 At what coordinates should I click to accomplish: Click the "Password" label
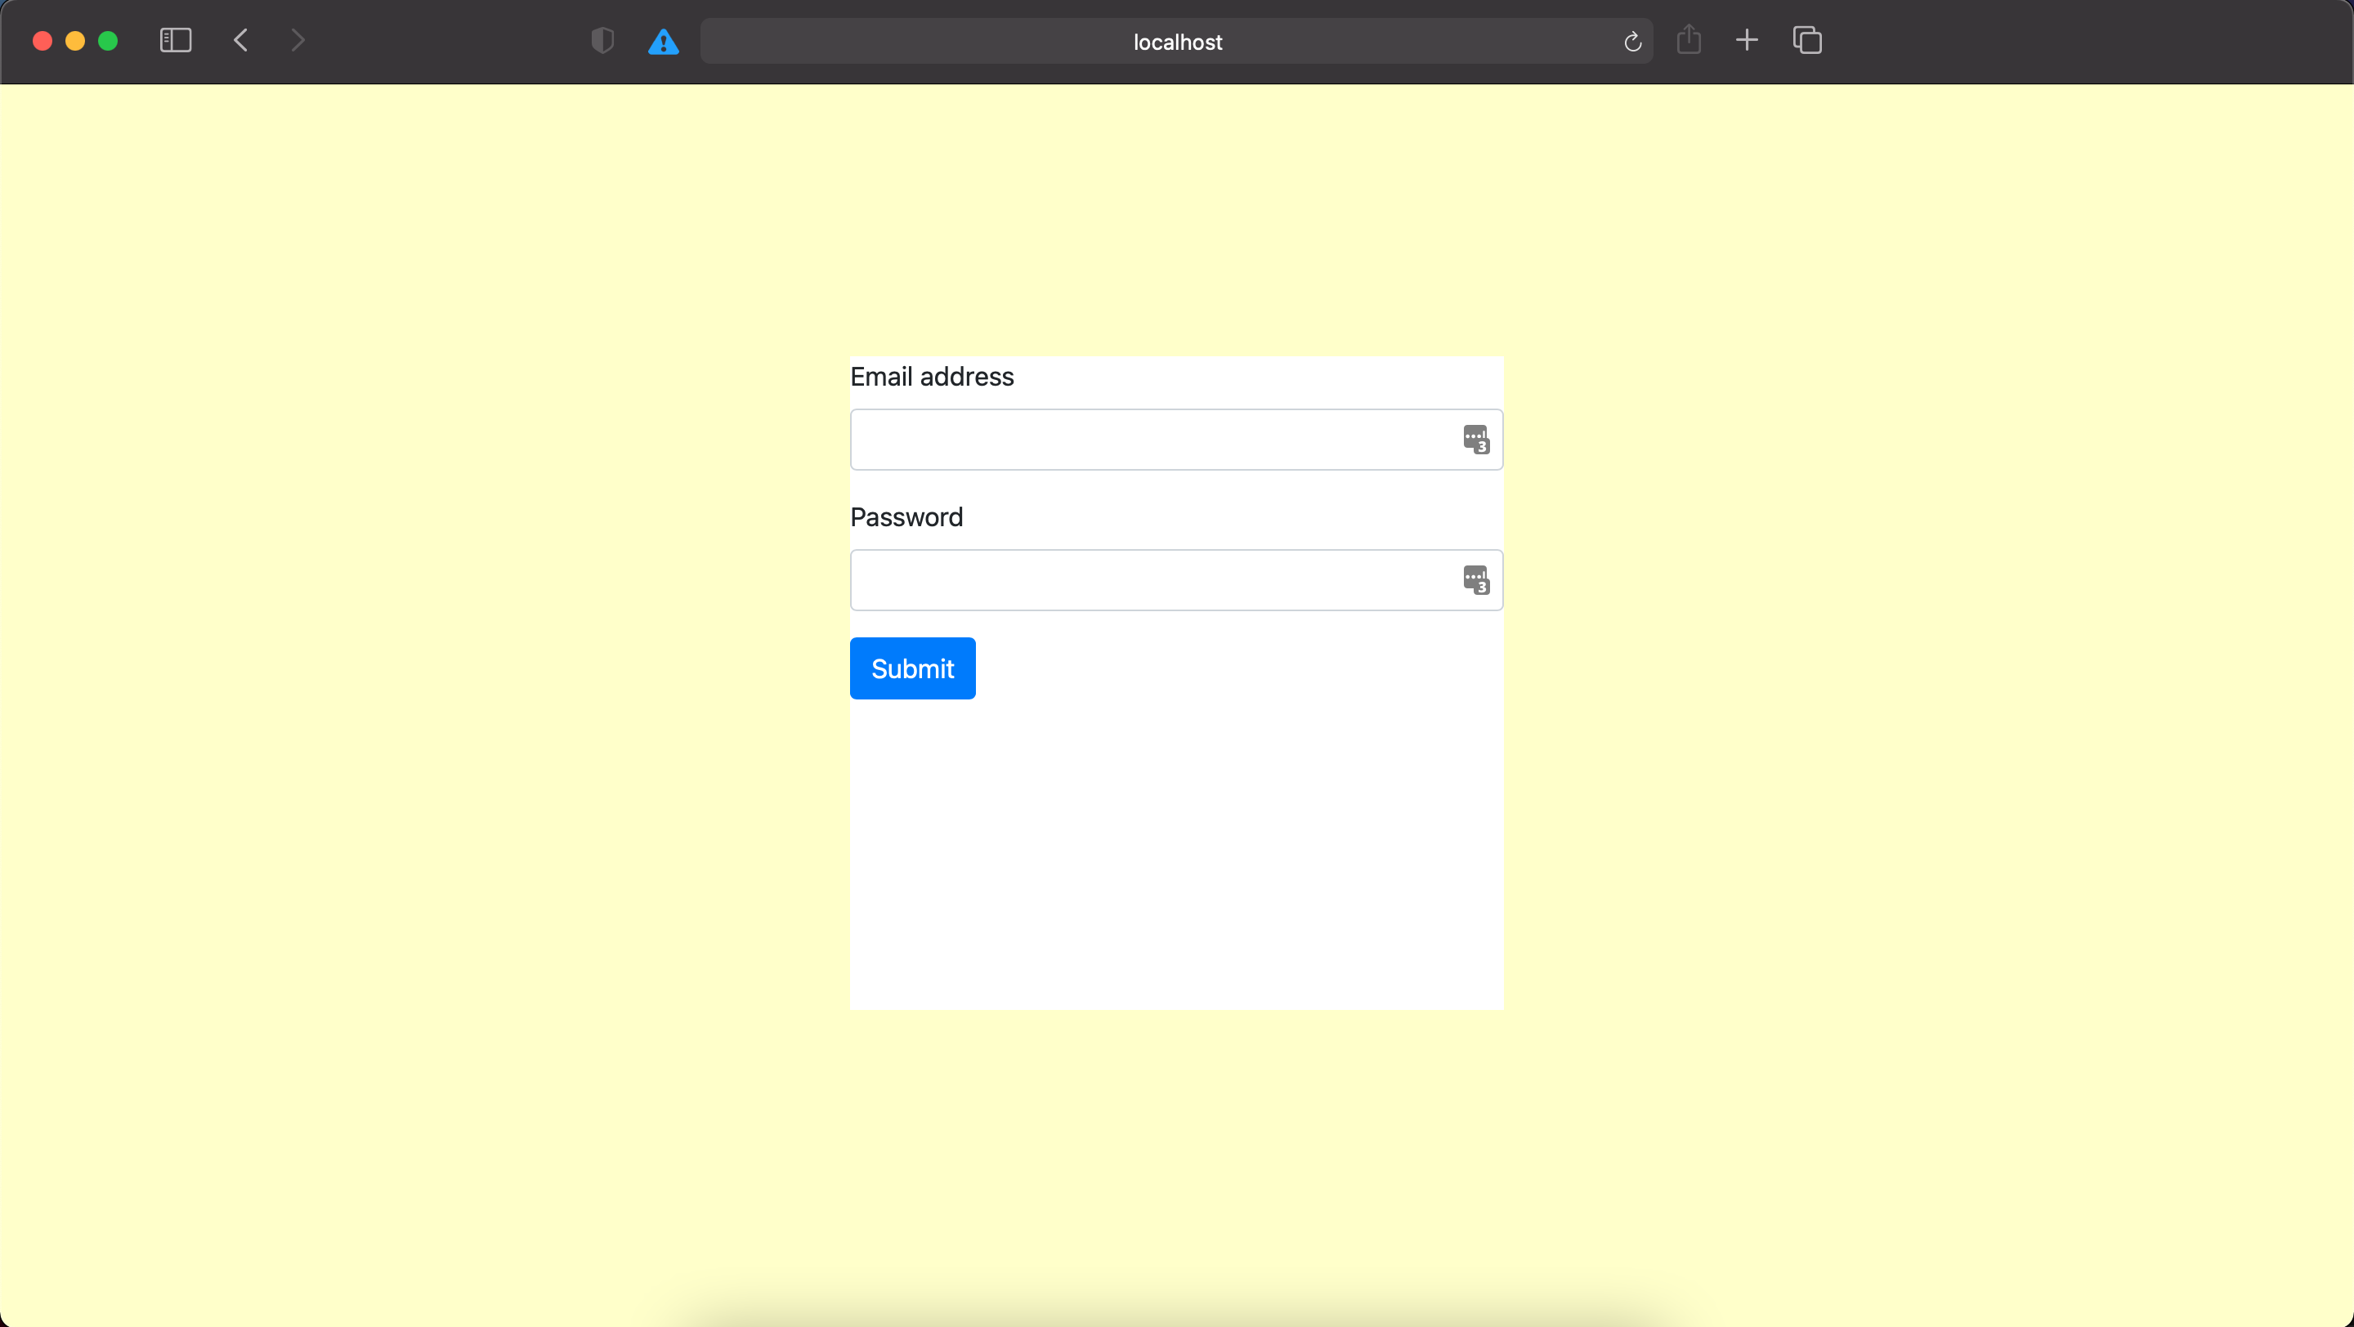(906, 518)
